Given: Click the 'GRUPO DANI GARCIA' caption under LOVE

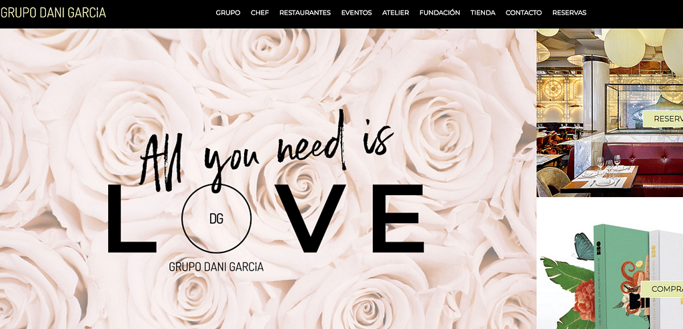Looking at the screenshot, I should (216, 267).
